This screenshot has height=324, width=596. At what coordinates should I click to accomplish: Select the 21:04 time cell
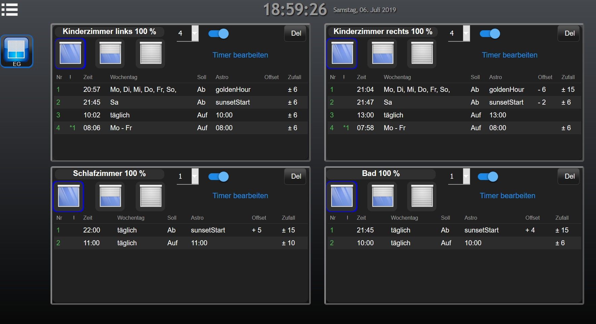[365, 89]
